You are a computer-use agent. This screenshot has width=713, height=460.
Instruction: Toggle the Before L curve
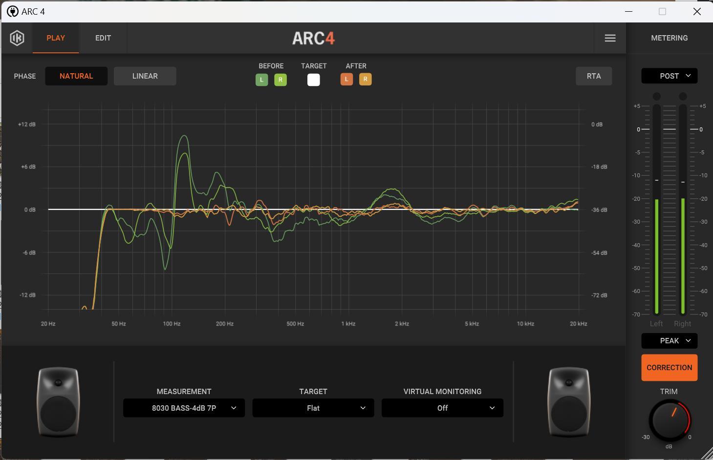(261, 80)
